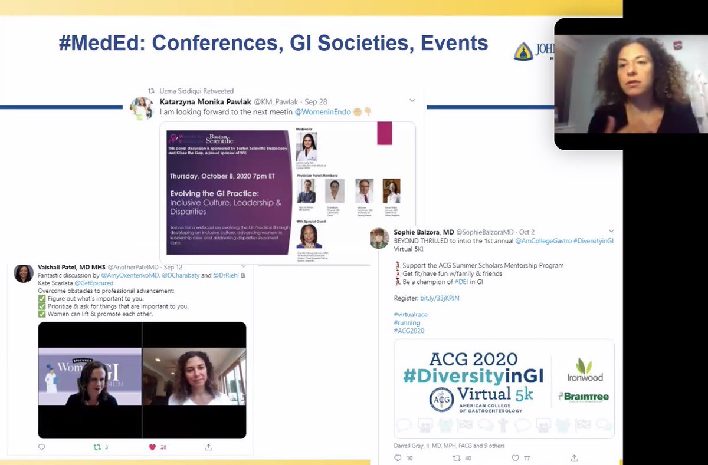Select the speaker's webcam video tile
Viewport: 708px width, 465px height.
coord(631,84)
